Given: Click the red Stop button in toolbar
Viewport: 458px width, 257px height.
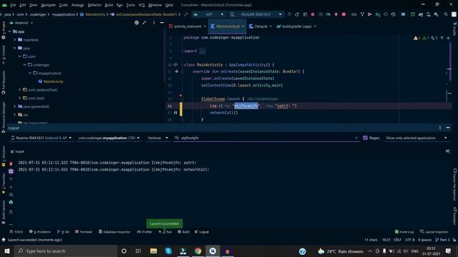Looking at the screenshot, I should coord(343,14).
